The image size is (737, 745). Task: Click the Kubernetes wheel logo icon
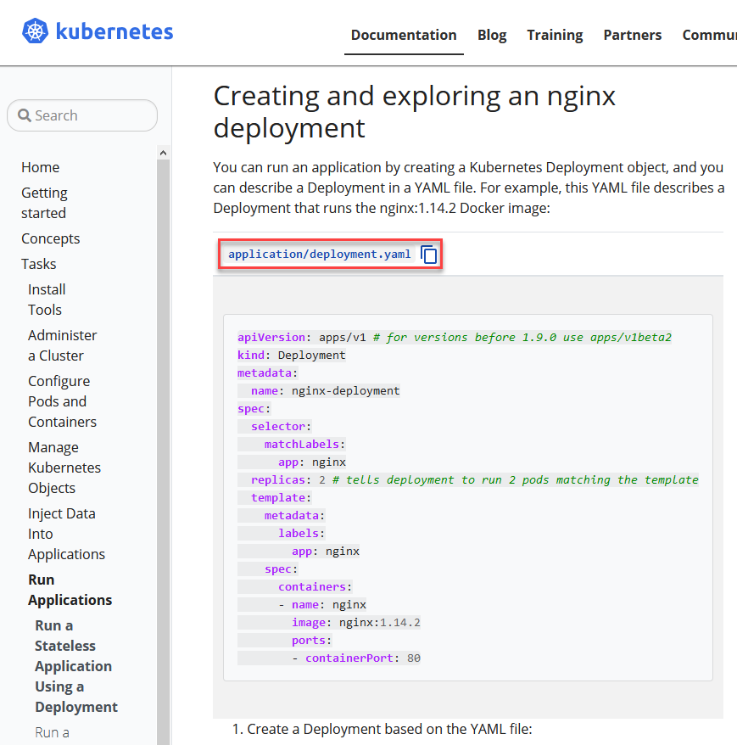(35, 31)
